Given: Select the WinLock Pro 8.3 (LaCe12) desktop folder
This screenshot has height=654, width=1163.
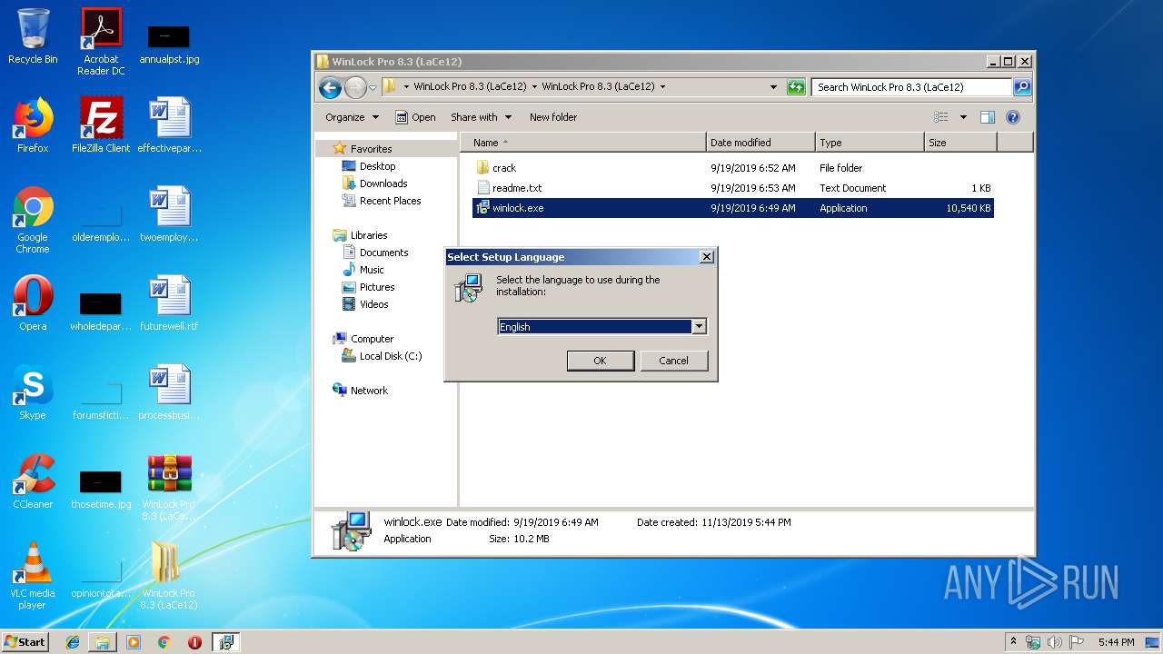Looking at the screenshot, I should (169, 576).
